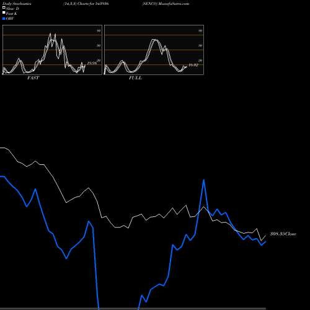
Task: Click the 19.98 value in FAST chart
Action: [x=92, y=63]
